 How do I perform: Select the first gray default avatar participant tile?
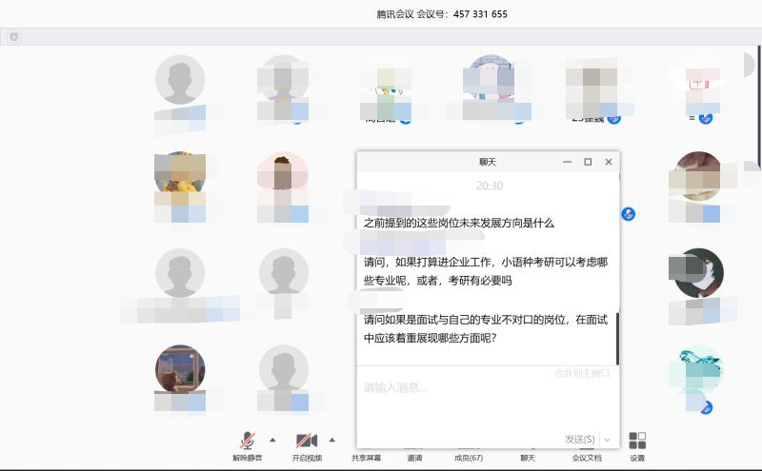180,79
